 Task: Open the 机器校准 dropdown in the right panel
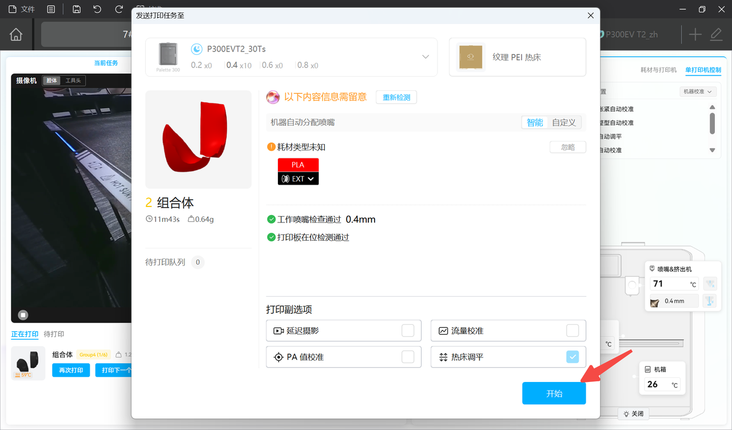click(x=698, y=91)
